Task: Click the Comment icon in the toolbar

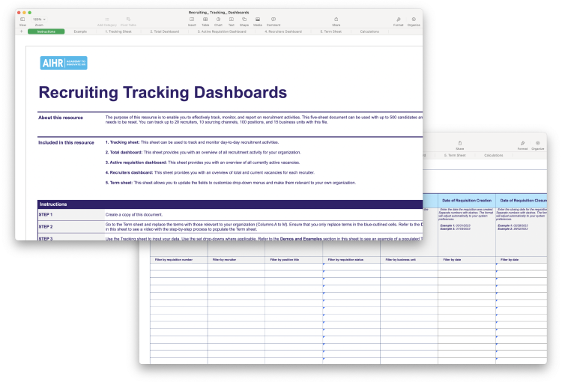Action: click(x=274, y=20)
